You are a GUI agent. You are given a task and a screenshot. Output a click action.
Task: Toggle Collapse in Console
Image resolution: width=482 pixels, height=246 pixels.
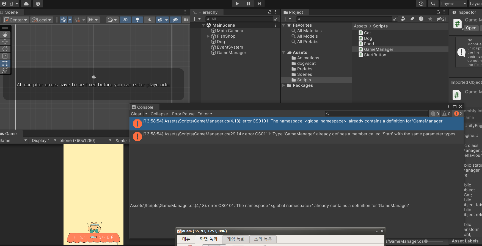159,114
